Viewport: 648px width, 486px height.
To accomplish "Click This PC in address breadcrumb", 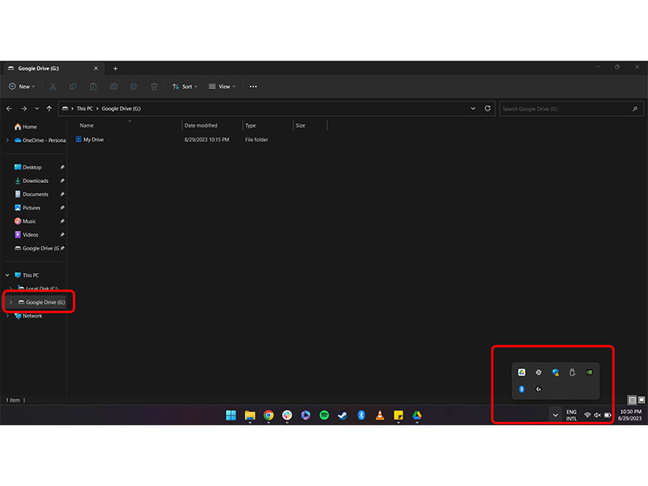I will pyautogui.click(x=85, y=109).
